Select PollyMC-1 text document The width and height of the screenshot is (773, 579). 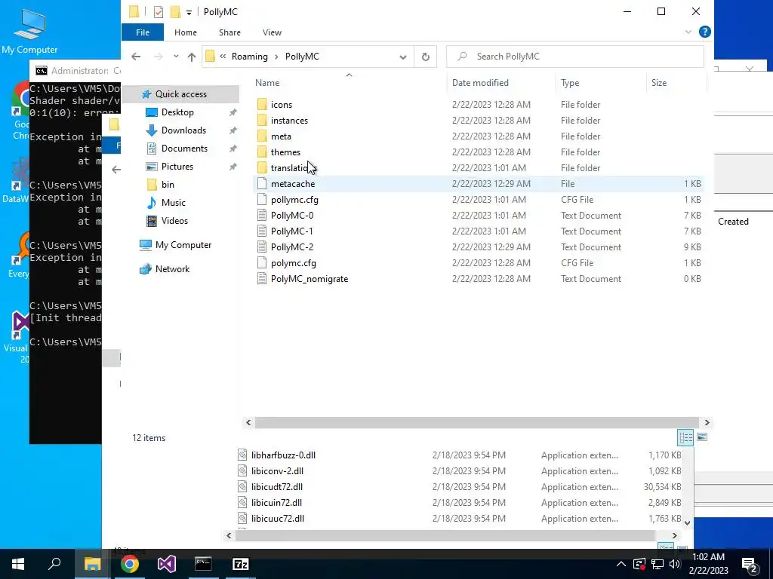pyautogui.click(x=292, y=231)
